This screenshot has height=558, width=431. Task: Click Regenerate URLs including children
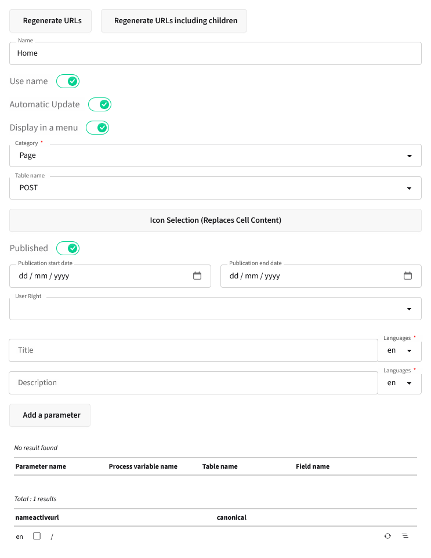pyautogui.click(x=175, y=21)
